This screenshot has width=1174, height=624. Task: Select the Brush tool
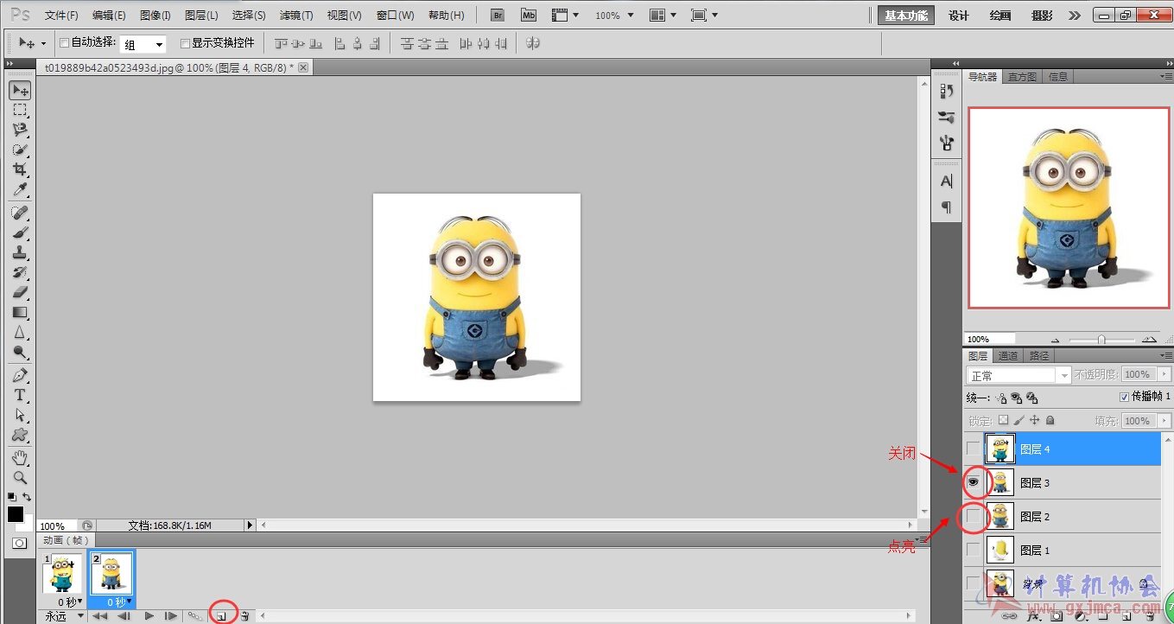click(x=20, y=232)
